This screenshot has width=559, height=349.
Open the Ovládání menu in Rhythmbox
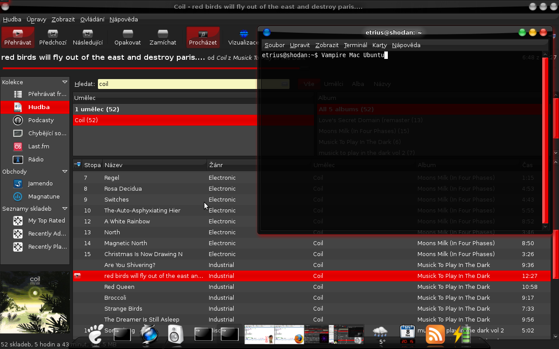(x=92, y=19)
